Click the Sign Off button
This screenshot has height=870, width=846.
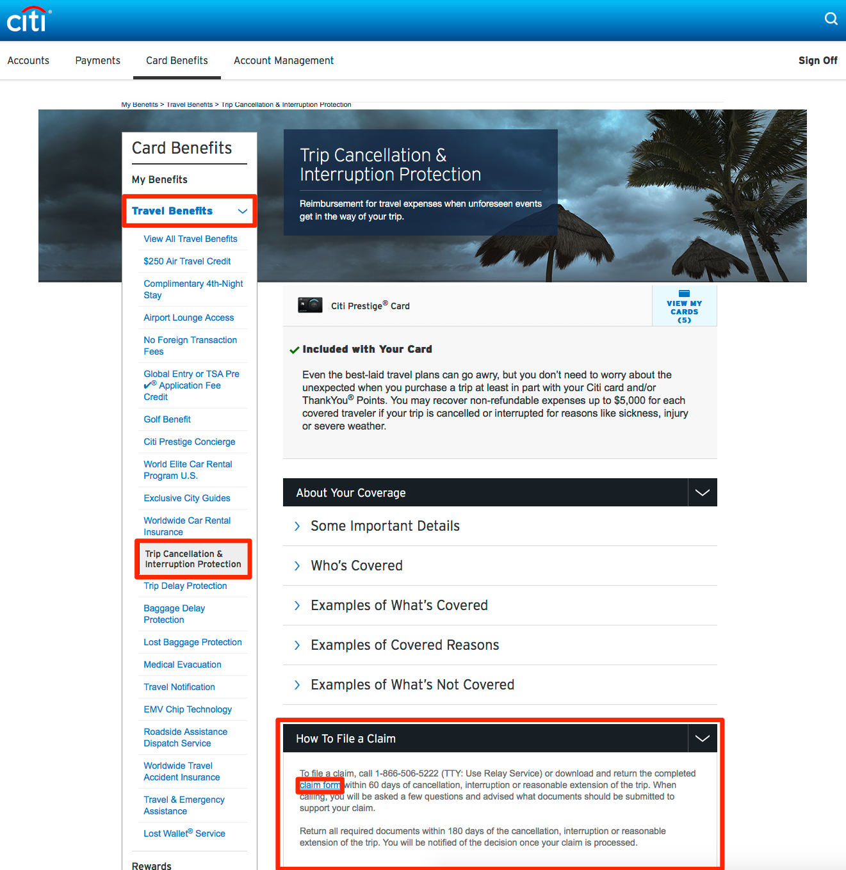(x=817, y=61)
